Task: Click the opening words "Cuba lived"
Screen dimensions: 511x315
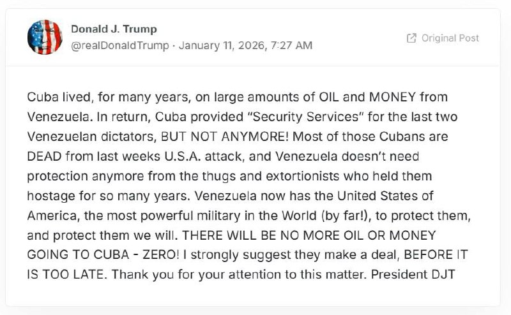Action: click(53, 97)
